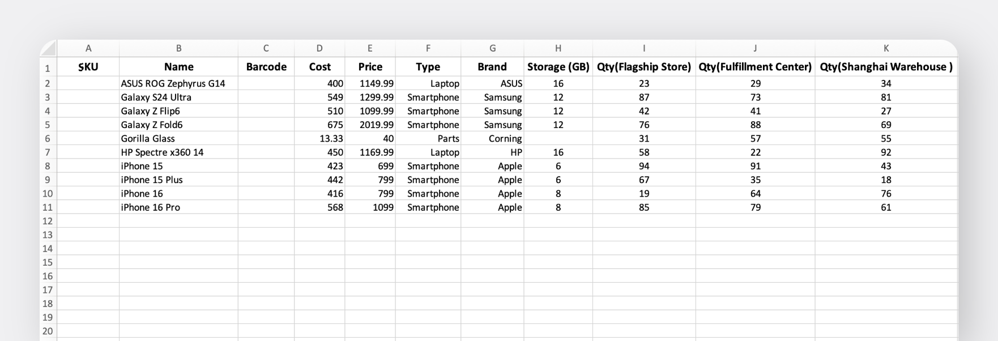Select column A header
Viewport: 998px width, 341px height.
pos(88,49)
